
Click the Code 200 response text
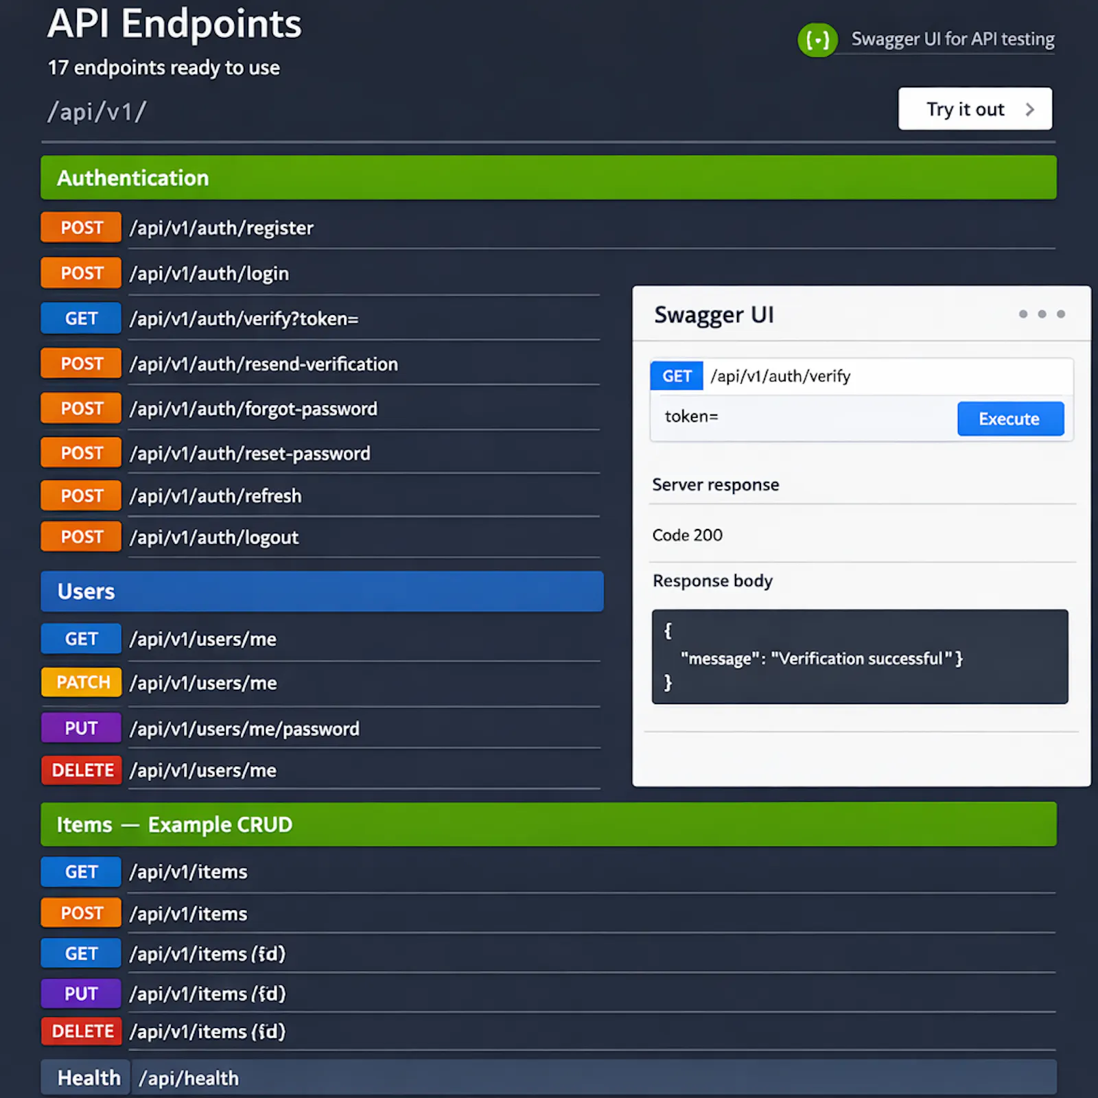pos(687,535)
